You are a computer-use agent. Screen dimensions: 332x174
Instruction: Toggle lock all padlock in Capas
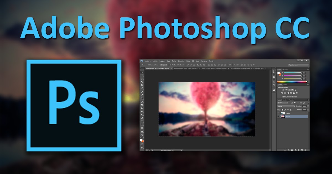click(x=291, y=110)
